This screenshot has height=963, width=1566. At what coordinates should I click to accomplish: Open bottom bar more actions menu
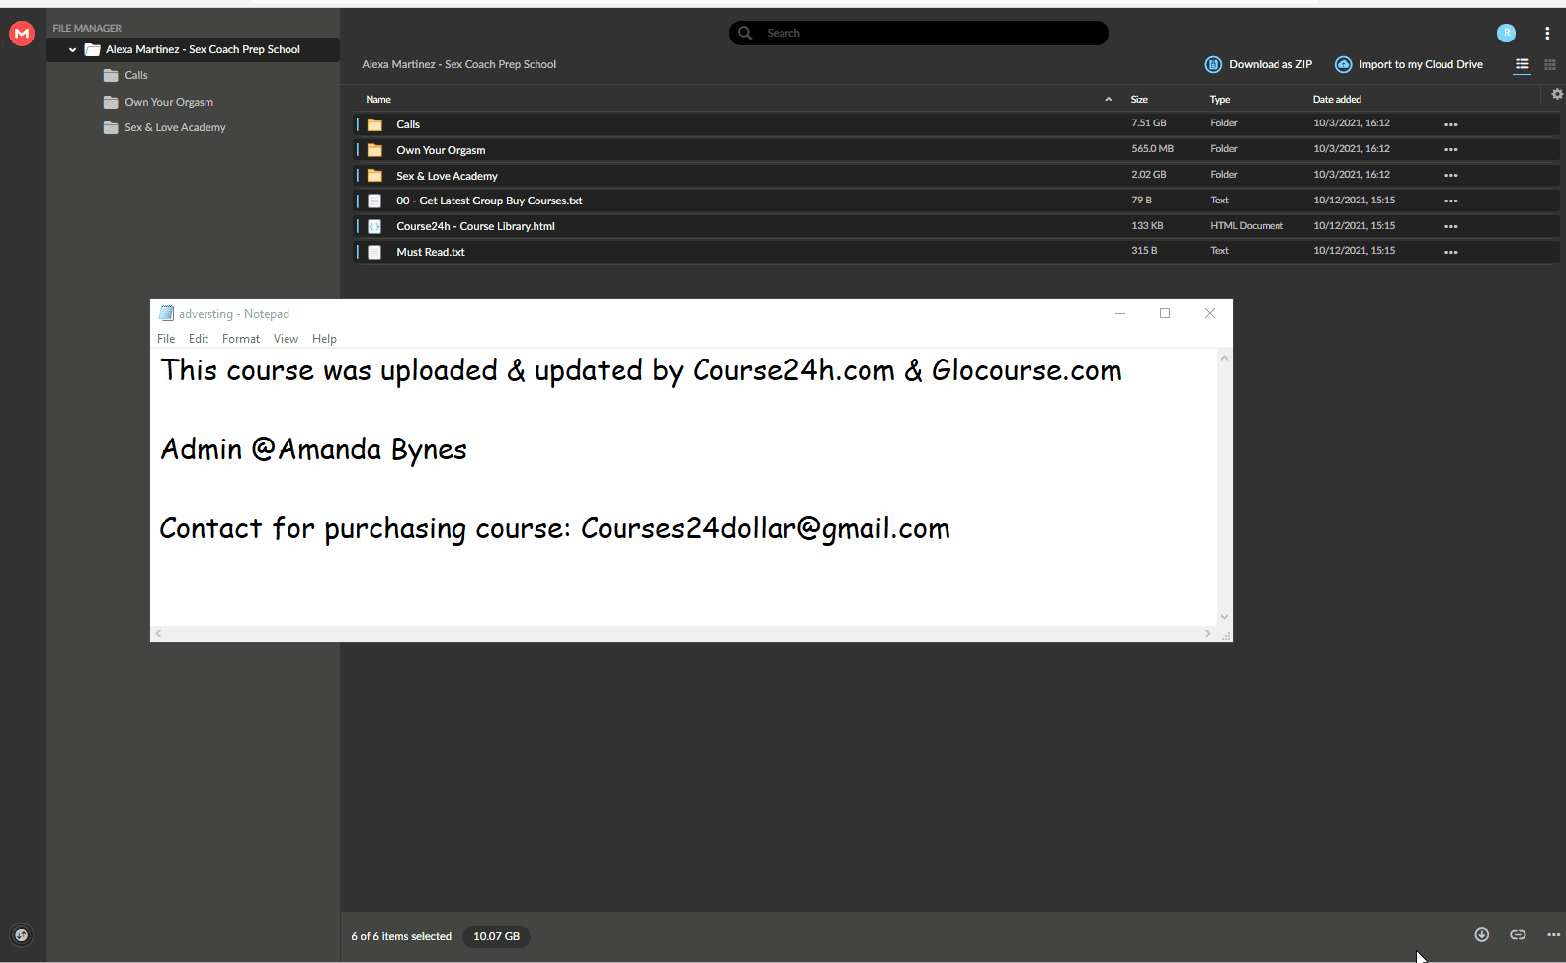(1553, 935)
